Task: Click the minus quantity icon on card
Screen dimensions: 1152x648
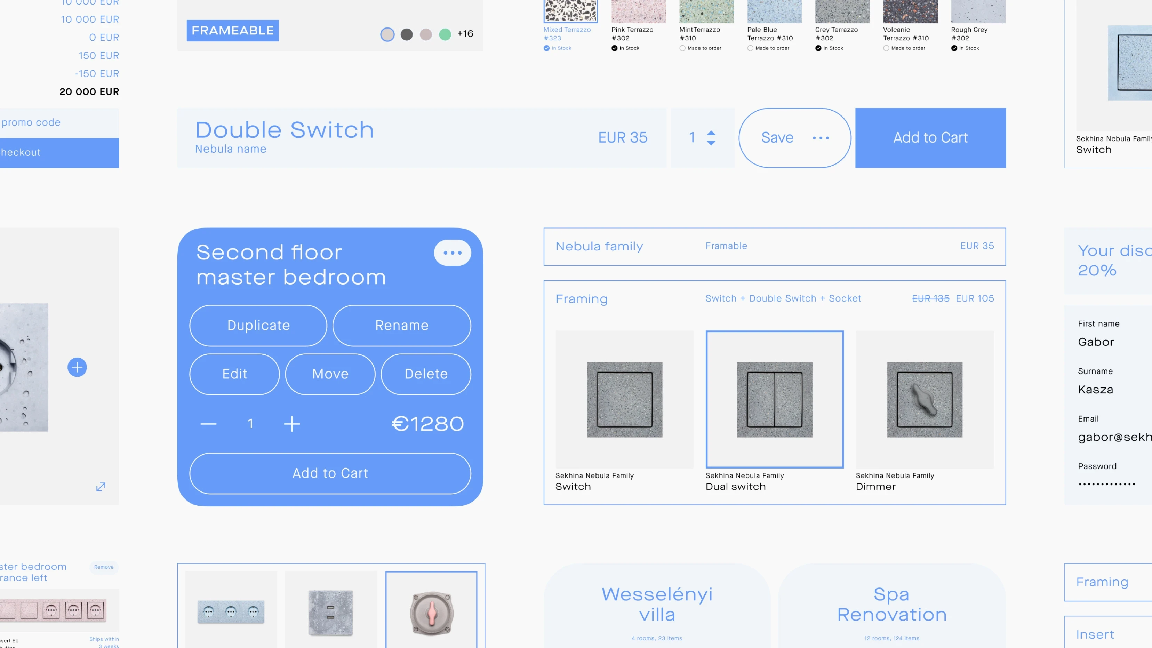Action: (208, 424)
